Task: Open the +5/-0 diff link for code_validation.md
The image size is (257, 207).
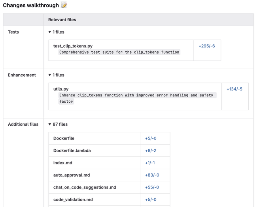Action: click(151, 199)
